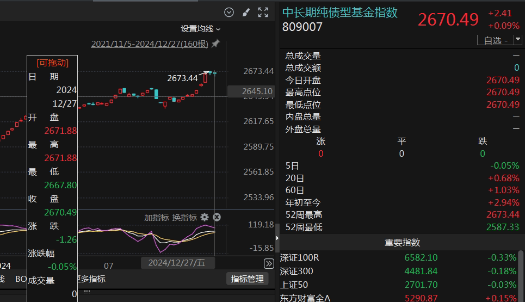Click 52周最低 value 2587.33

click(503, 227)
